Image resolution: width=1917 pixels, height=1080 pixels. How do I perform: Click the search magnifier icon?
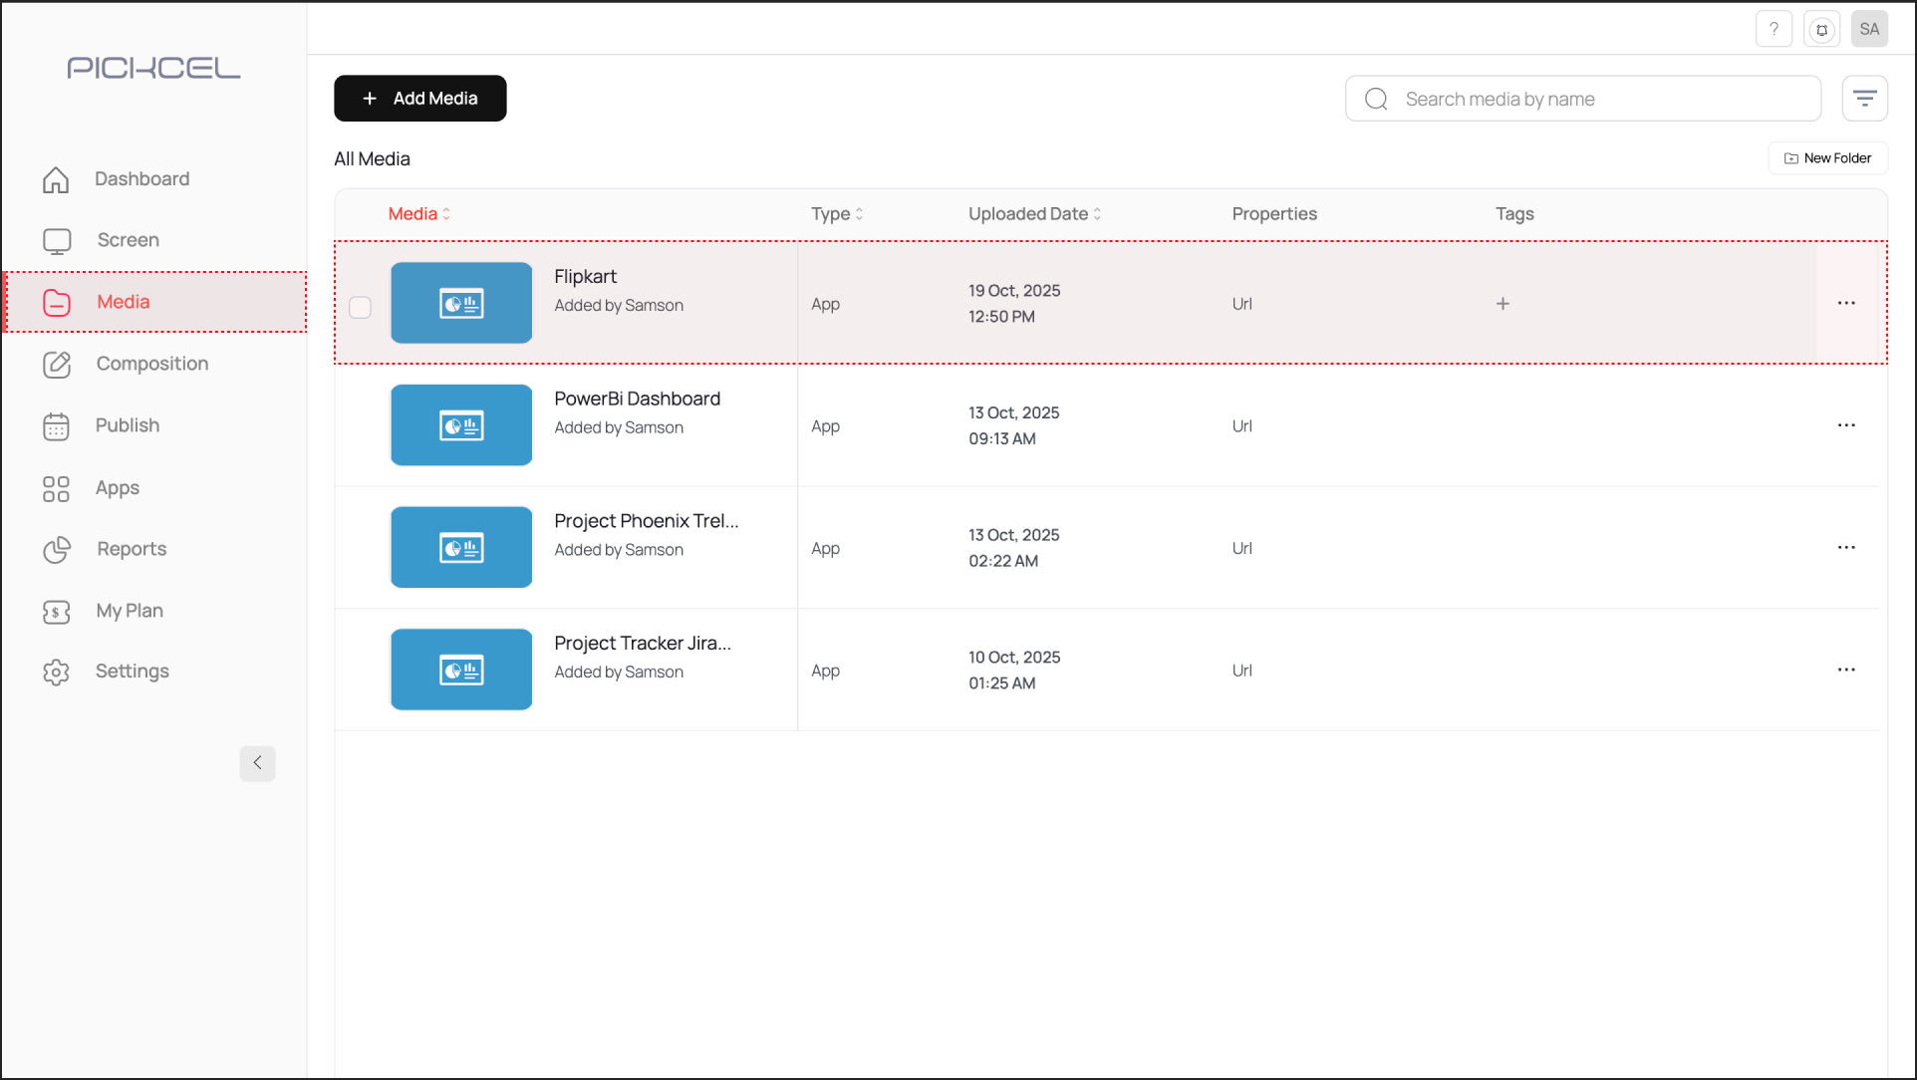click(x=1376, y=99)
